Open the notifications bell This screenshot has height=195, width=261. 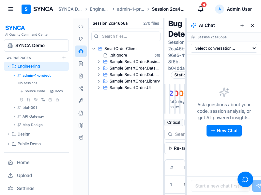201,9
